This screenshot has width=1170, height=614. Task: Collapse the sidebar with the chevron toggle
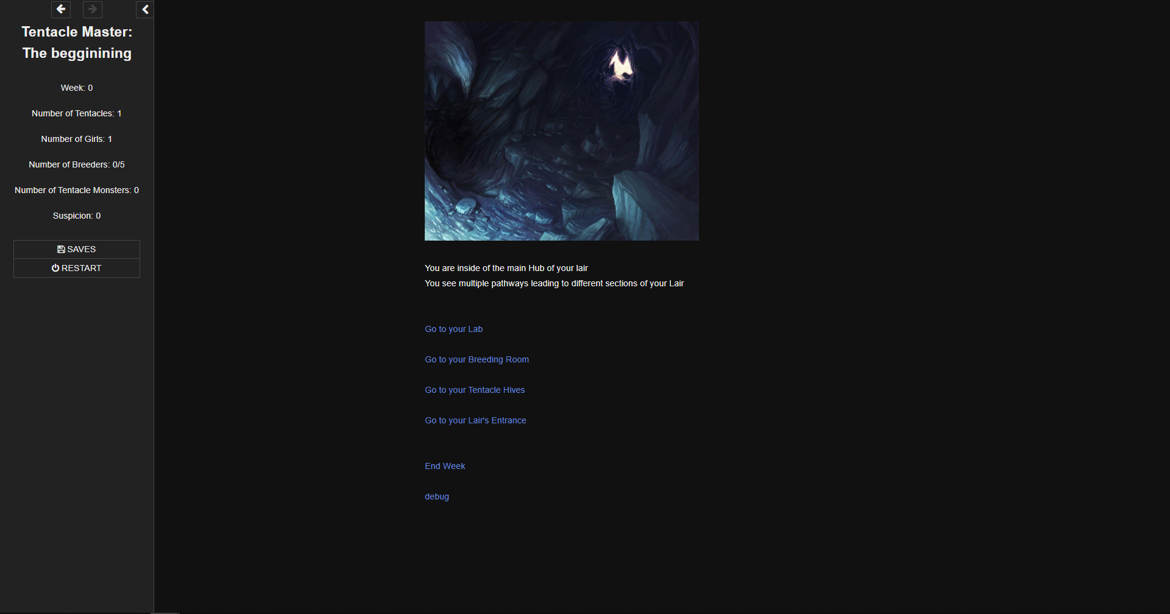[145, 9]
